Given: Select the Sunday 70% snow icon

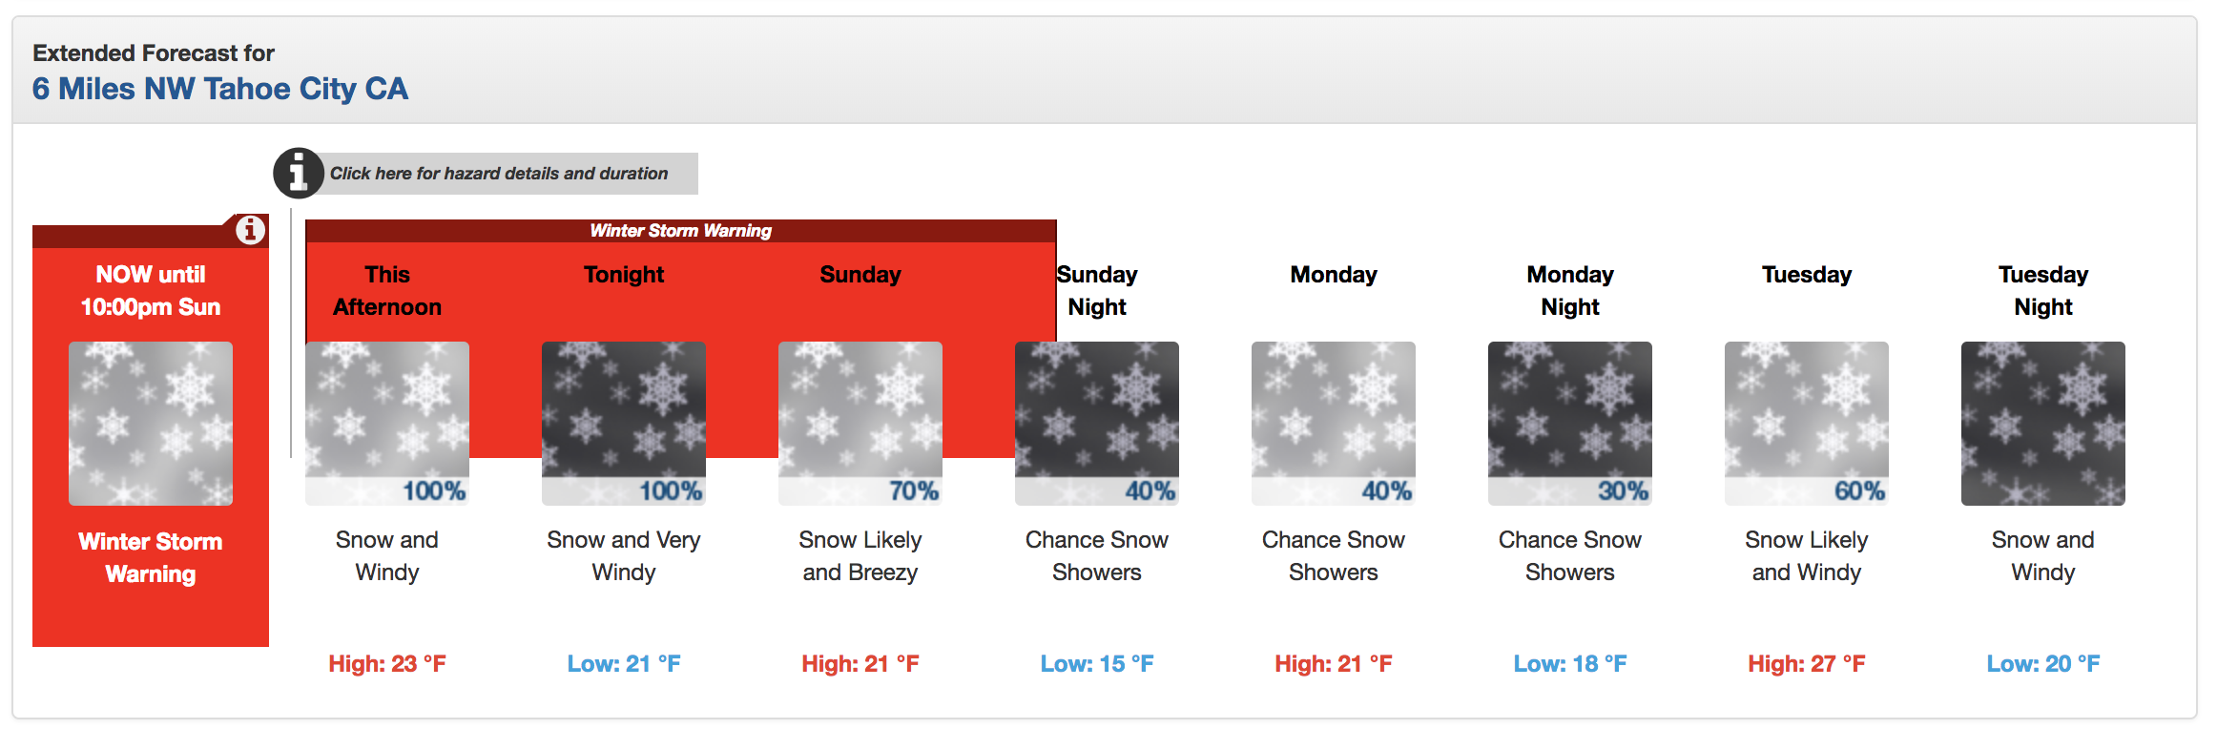Looking at the screenshot, I should pos(860,424).
